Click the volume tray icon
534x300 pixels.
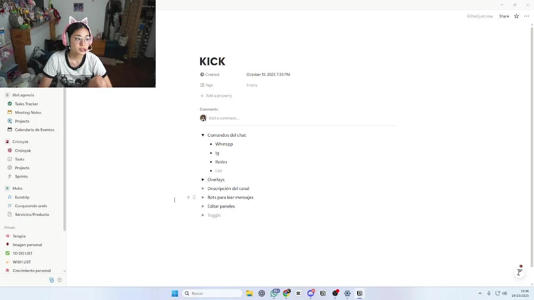point(504,293)
